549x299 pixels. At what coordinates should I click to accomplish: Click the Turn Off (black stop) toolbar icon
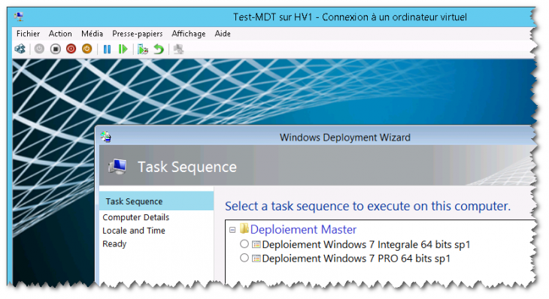56,49
